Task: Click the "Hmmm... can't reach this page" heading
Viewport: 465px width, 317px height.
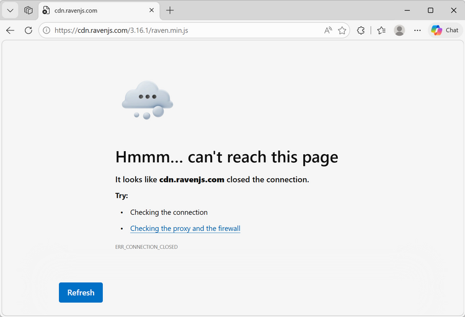Action: coord(226,157)
